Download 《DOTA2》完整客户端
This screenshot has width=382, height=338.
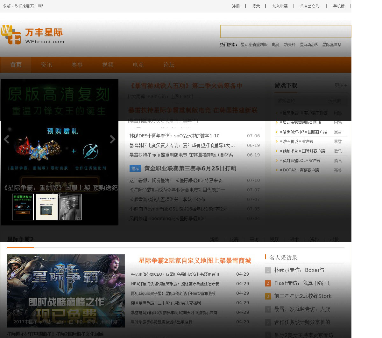[x=299, y=170]
